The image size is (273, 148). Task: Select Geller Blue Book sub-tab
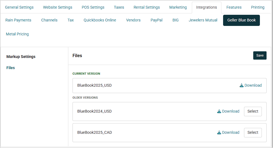click(241, 20)
